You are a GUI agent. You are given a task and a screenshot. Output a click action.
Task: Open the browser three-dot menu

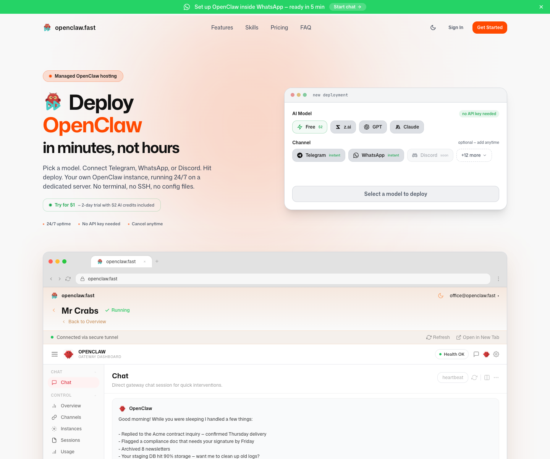498,279
